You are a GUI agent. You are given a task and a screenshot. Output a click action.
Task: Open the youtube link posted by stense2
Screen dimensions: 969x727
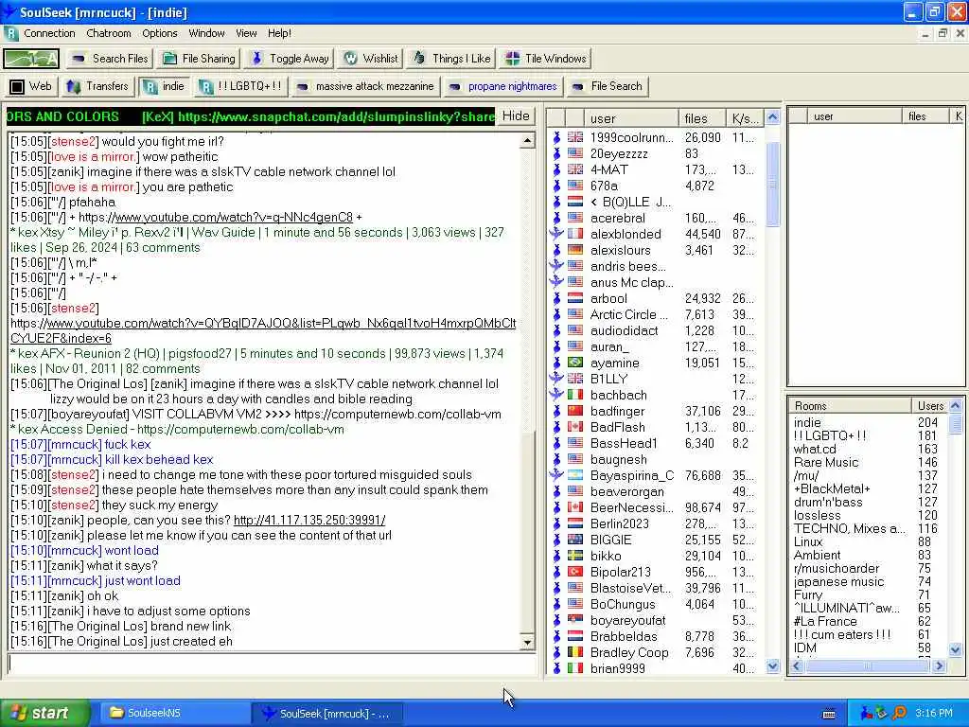coord(263,330)
